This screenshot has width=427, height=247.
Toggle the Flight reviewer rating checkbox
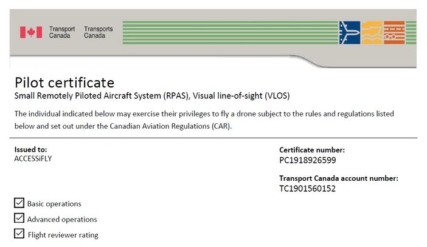[x=19, y=234]
